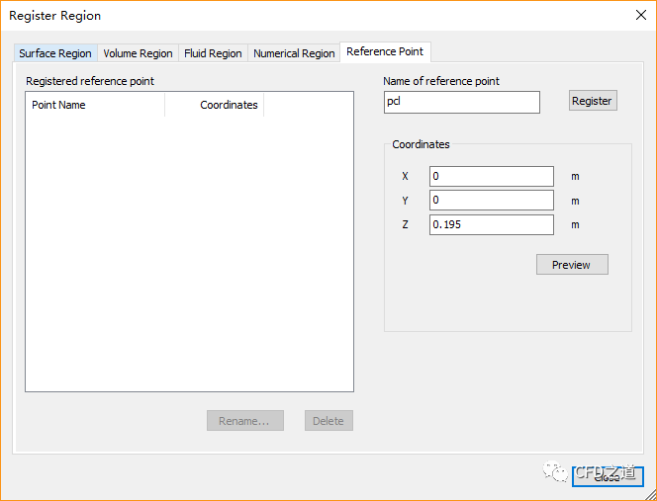Click the blank list header beside Coordinates column

308,105
